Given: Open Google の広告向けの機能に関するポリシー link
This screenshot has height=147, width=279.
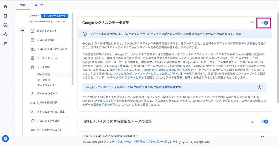Looking at the screenshot, I should (169, 70).
